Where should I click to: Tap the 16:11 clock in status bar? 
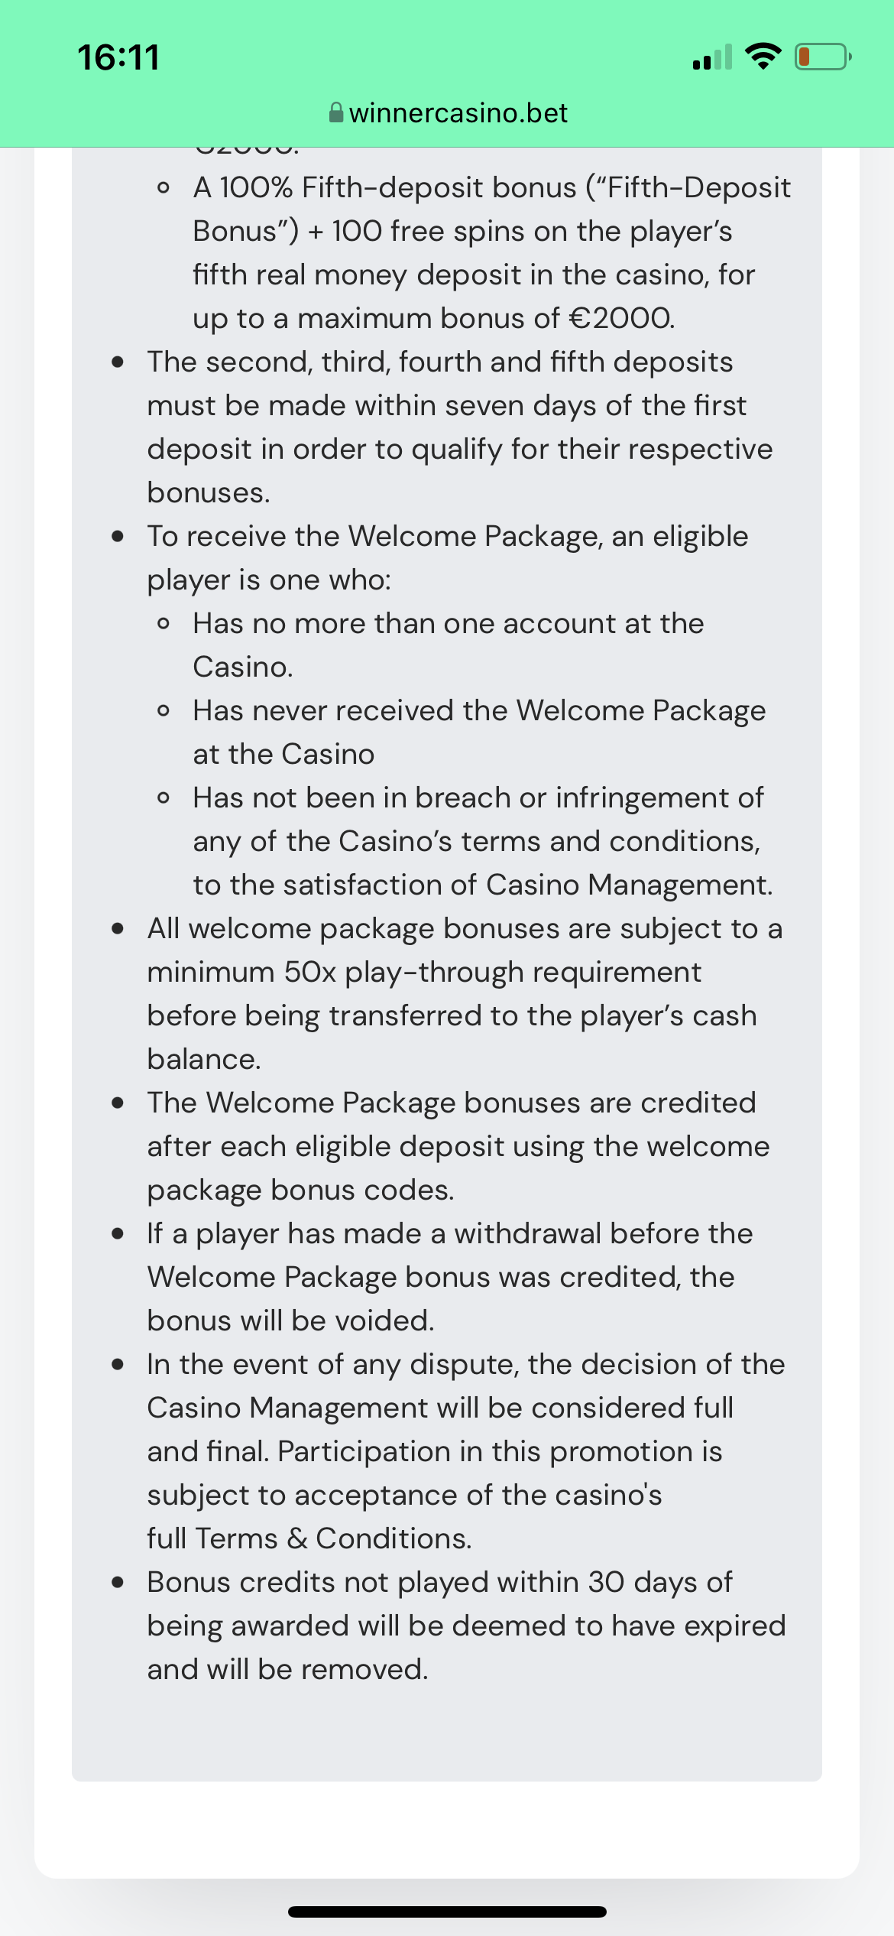[118, 57]
